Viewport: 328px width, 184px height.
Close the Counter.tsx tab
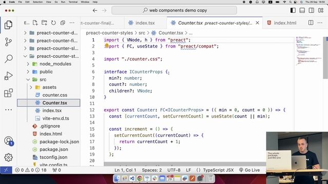[257, 23]
